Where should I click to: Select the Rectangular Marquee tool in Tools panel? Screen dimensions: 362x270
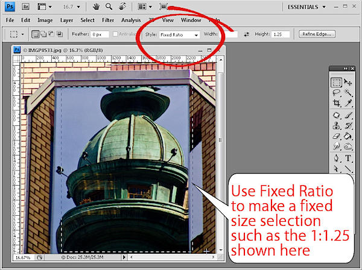point(336,82)
